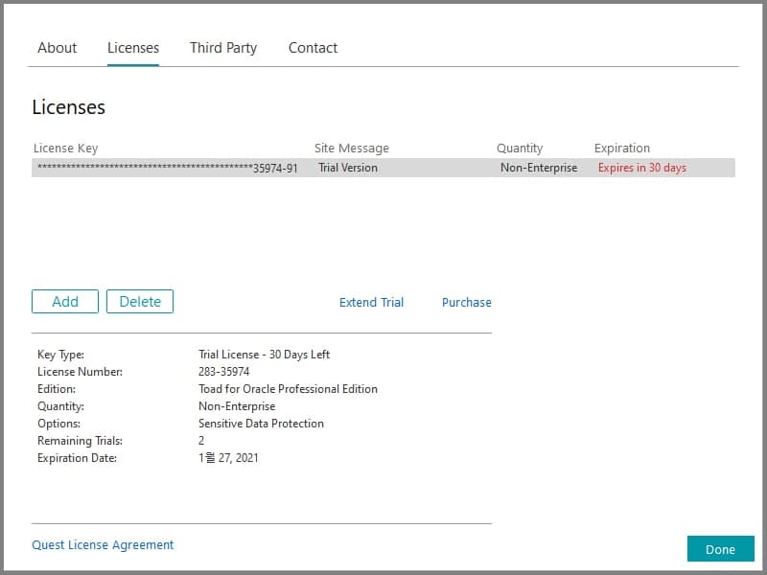Click the license number 283-35974
This screenshot has width=767, height=575.
[x=224, y=372]
